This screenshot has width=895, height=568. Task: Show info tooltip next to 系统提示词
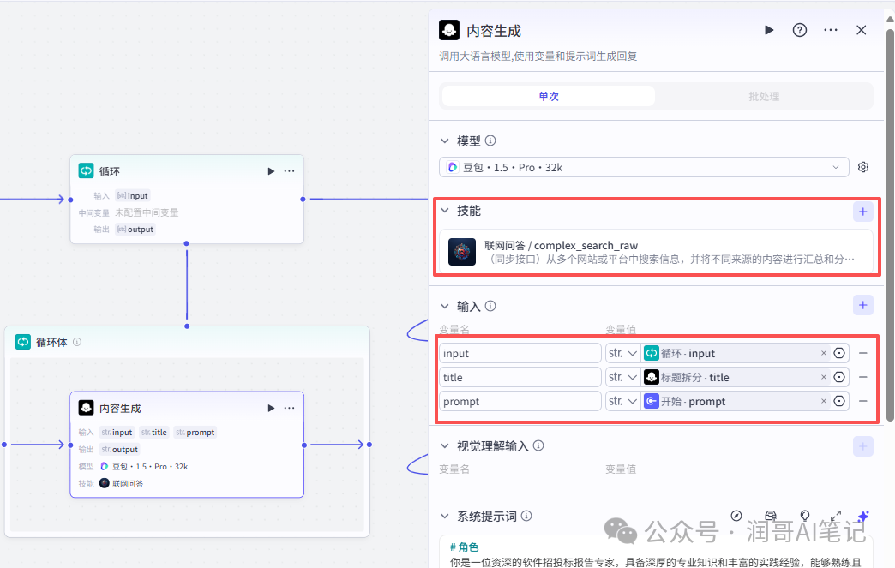pos(526,516)
